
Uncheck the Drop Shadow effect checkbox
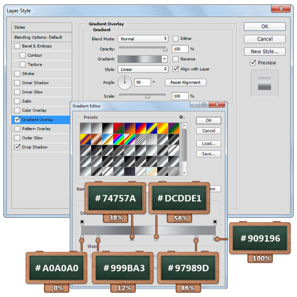tap(18, 147)
